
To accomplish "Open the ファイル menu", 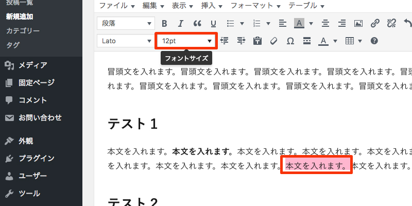I will pos(117,6).
